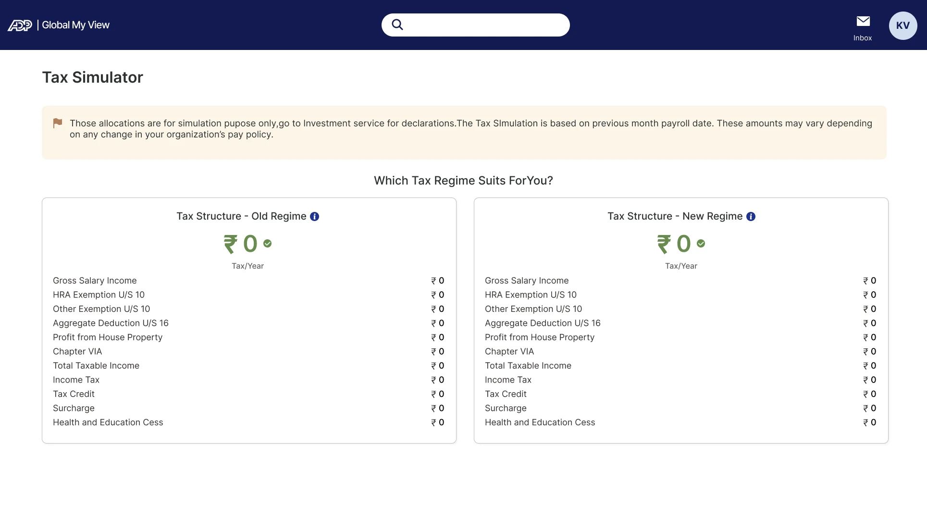Select Tax Structure - Old Regime heading
Screen dimensions: 927x519
(241, 216)
